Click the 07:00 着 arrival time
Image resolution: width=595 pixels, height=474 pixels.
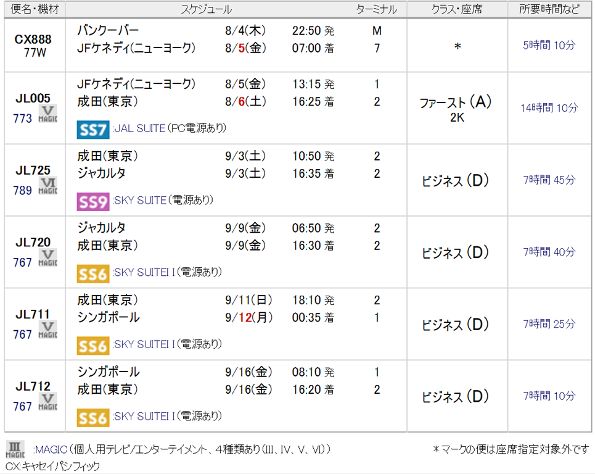pyautogui.click(x=313, y=48)
